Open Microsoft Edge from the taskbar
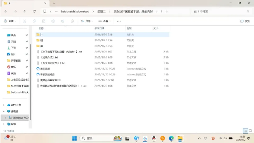The height and width of the screenshot is (143, 254). (x=171, y=138)
